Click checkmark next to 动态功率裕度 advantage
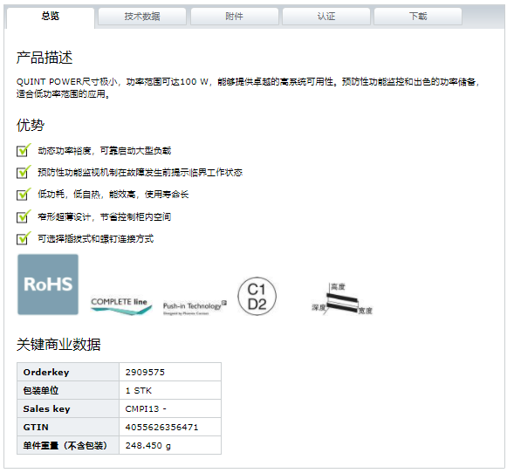507x473 pixels. (x=24, y=150)
